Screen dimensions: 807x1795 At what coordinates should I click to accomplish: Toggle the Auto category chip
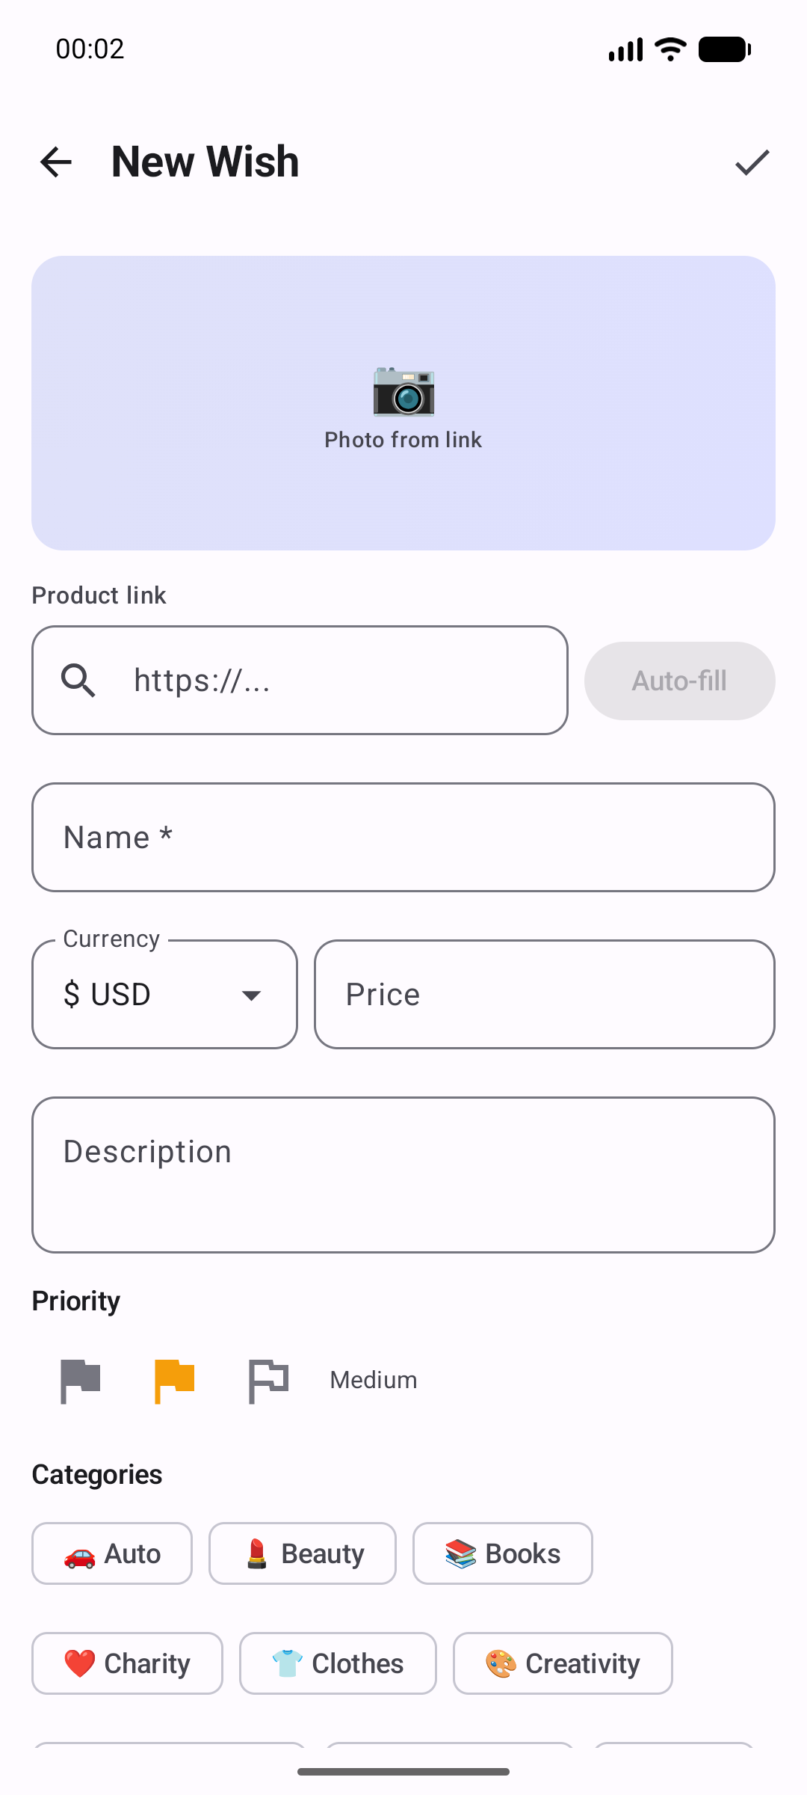tap(112, 1553)
